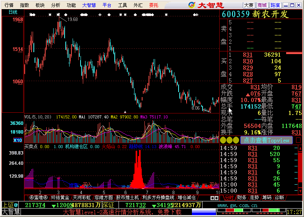Click the 商城 button
Image resolution: width=304 pixels, height=217 pixels.
coord(262,5)
